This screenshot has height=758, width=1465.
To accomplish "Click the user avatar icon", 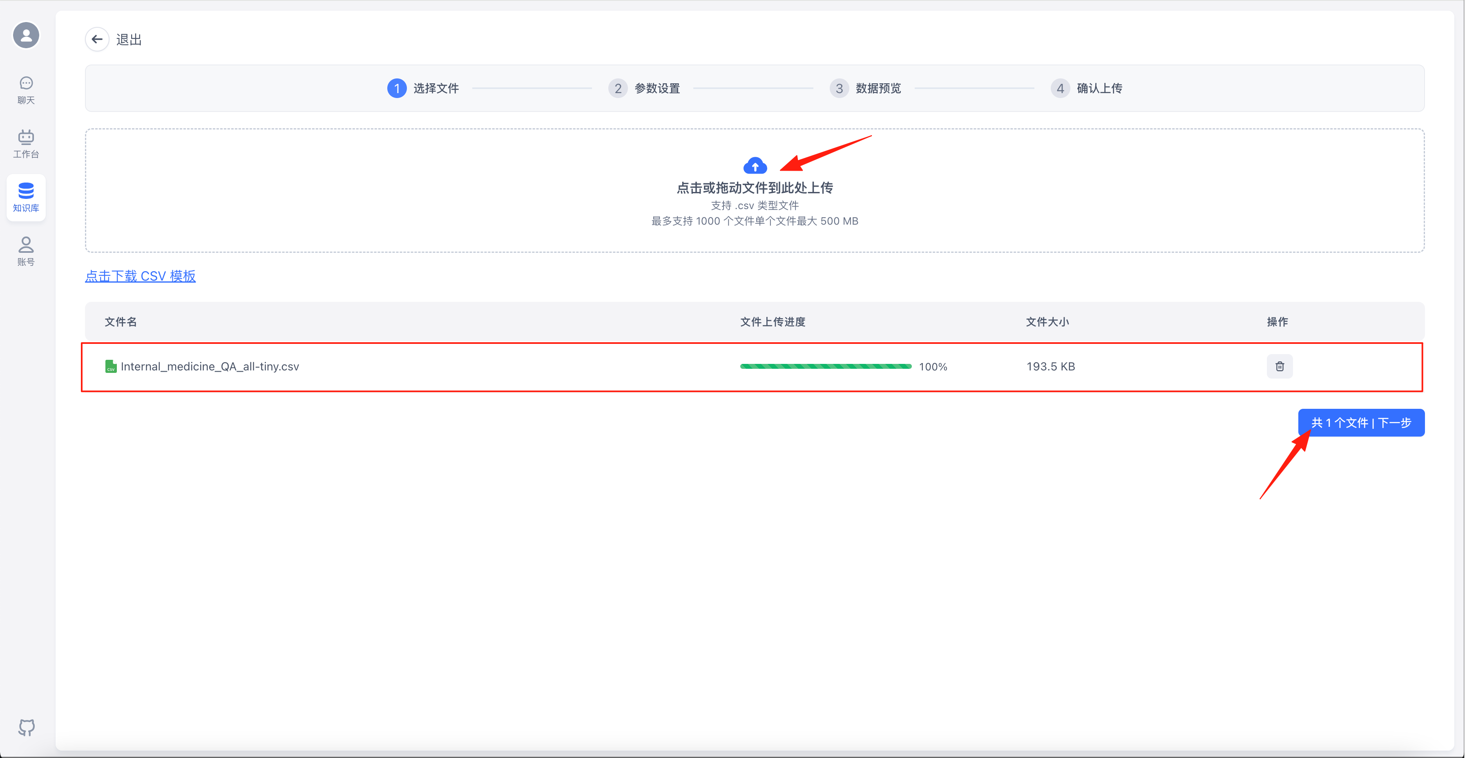I will tap(26, 35).
